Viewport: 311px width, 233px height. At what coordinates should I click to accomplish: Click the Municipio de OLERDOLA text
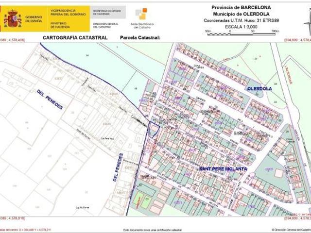pyautogui.click(x=241, y=14)
